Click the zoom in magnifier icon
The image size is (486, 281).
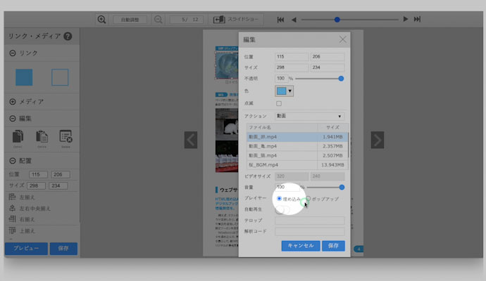click(102, 20)
